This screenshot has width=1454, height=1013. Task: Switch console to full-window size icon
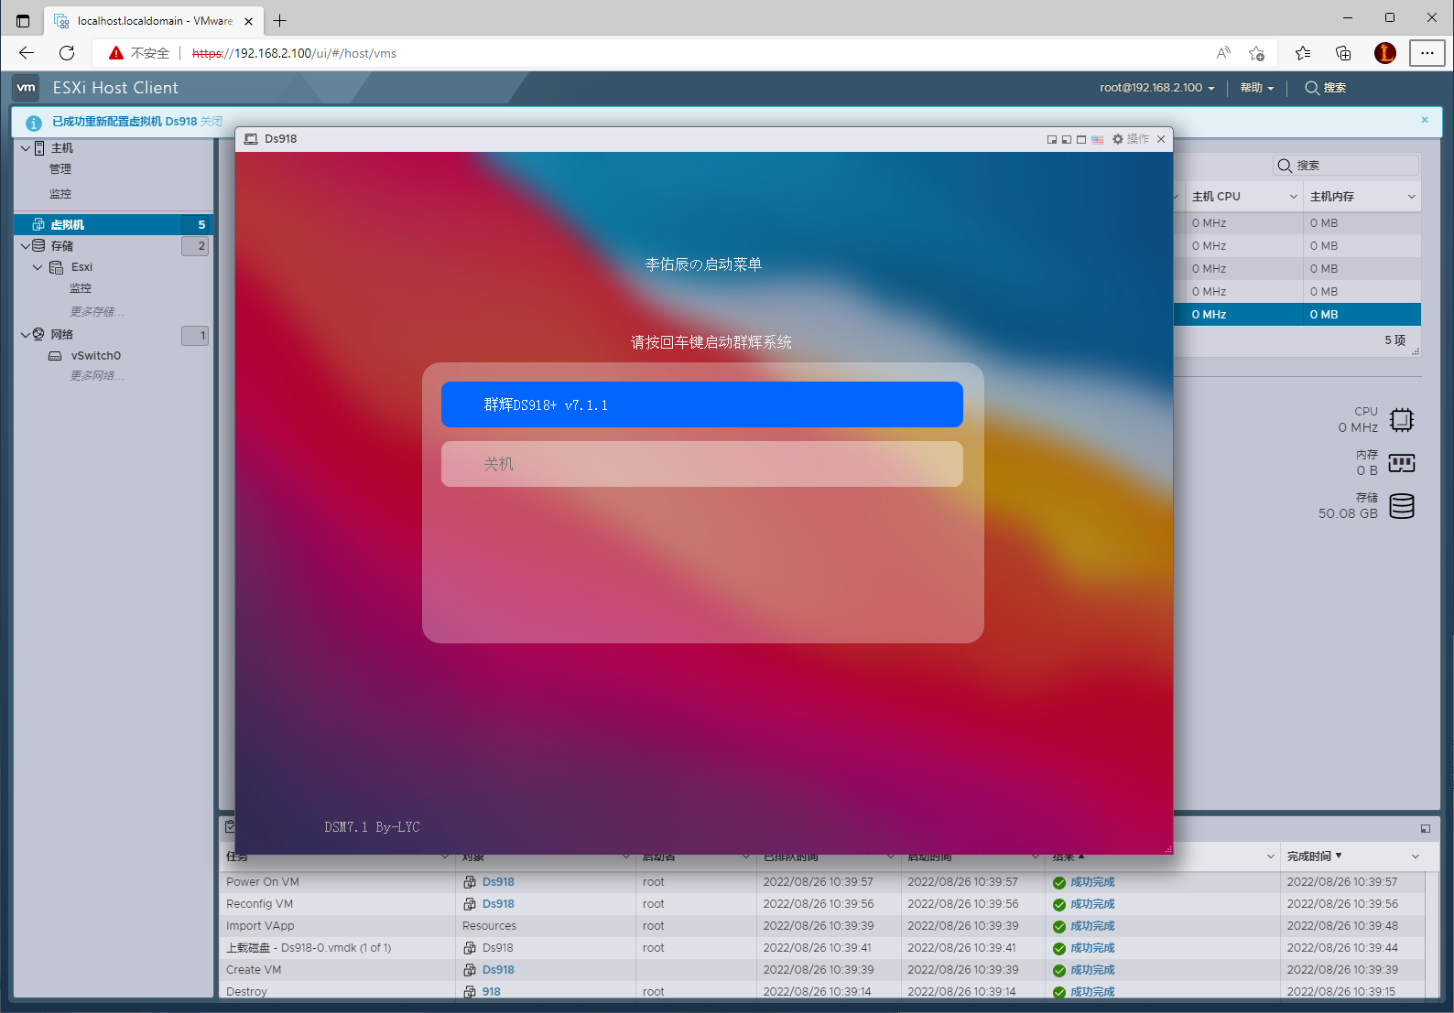[x=1081, y=139]
